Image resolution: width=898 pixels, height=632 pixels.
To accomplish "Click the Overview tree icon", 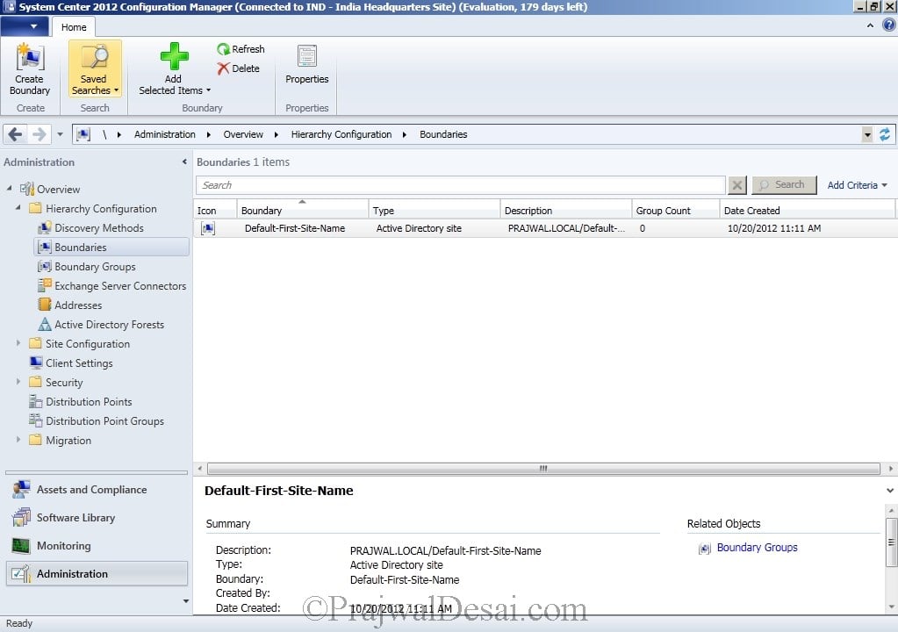I will (x=27, y=189).
